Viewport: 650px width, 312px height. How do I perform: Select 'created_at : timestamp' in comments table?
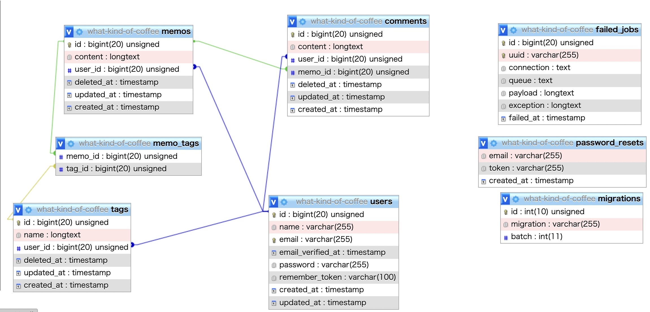pos(358,110)
